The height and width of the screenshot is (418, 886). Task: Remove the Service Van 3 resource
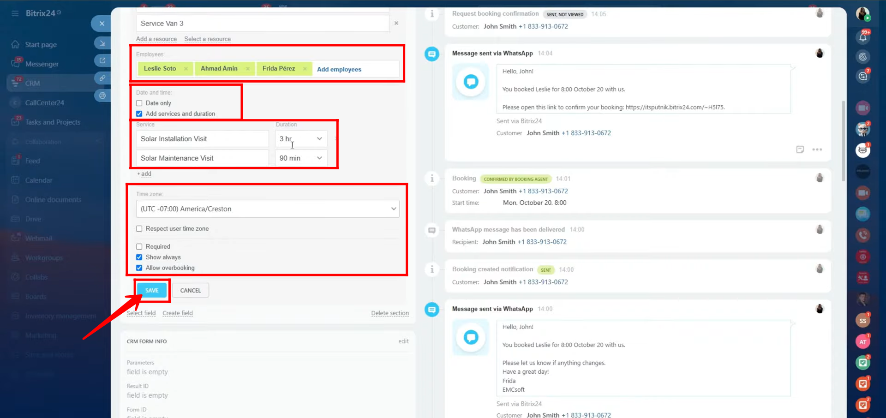click(396, 23)
